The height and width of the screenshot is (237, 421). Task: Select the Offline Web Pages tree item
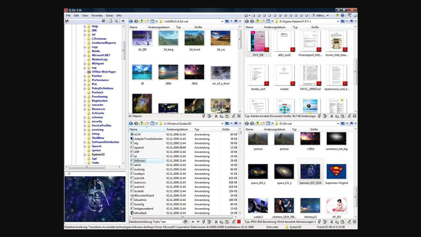point(104,72)
